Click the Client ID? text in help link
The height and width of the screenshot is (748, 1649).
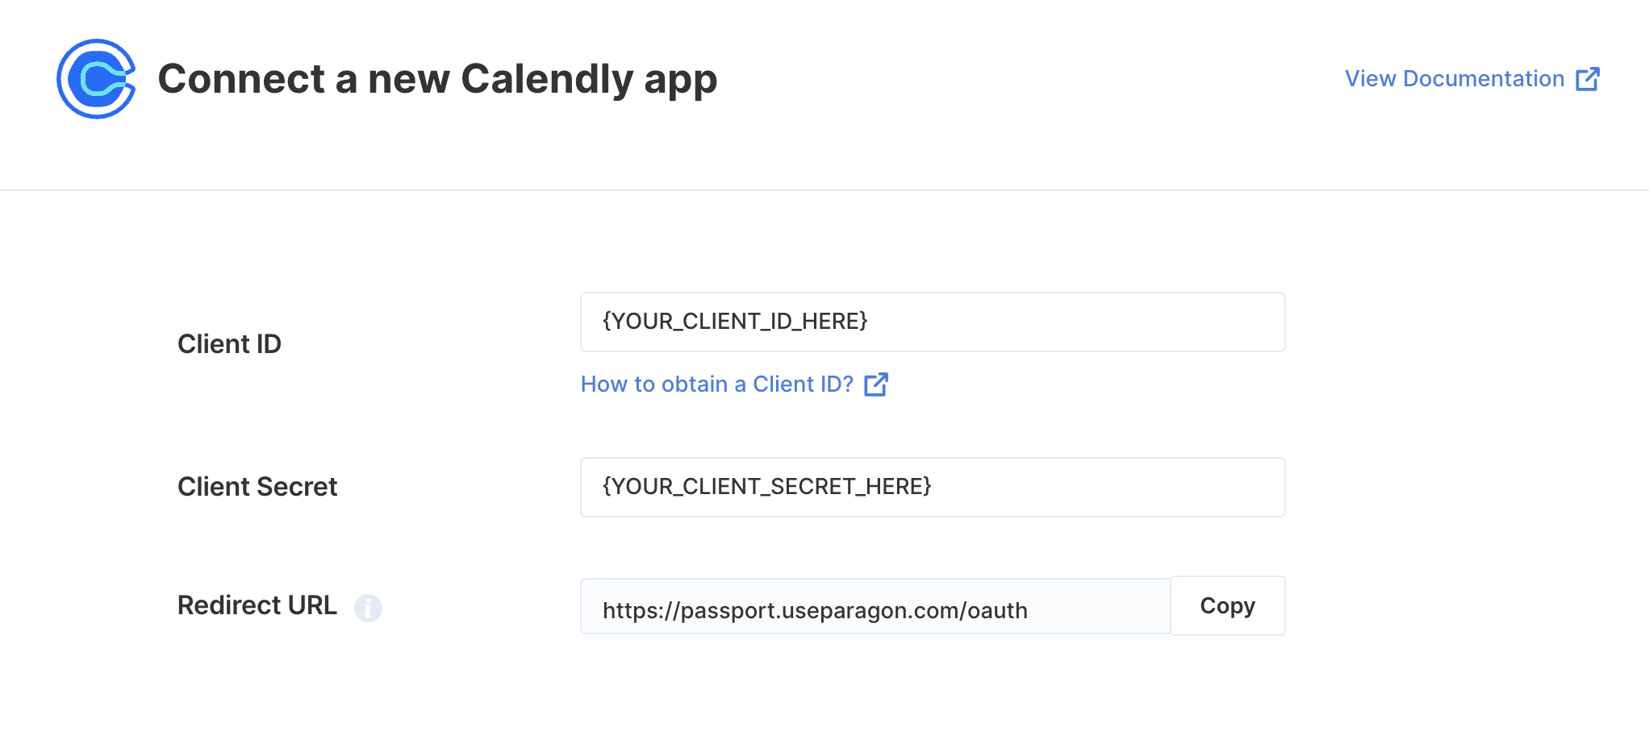[803, 384]
